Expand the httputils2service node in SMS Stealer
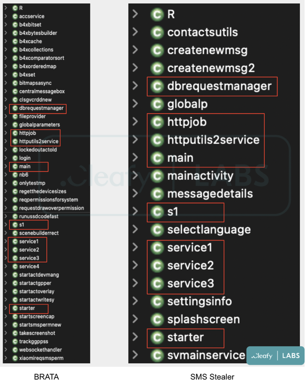Viewport: 307px width, 385px height. (135, 139)
